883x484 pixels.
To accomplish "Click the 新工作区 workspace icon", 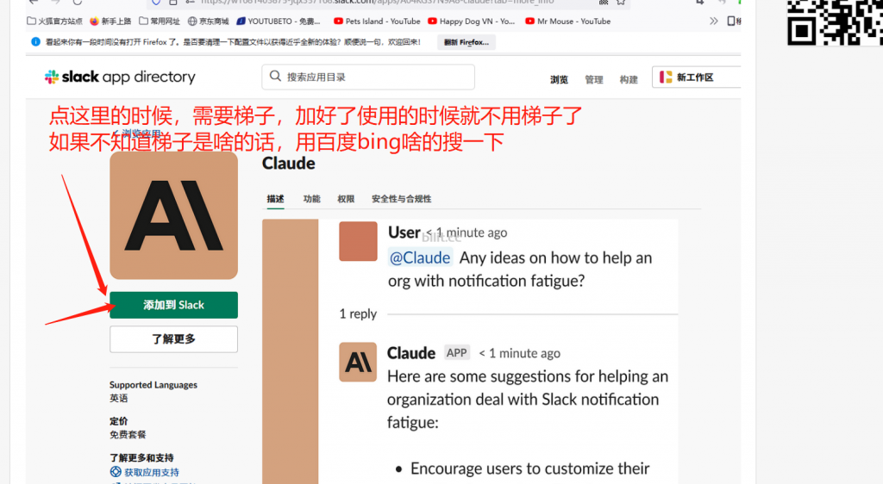I will pos(666,77).
